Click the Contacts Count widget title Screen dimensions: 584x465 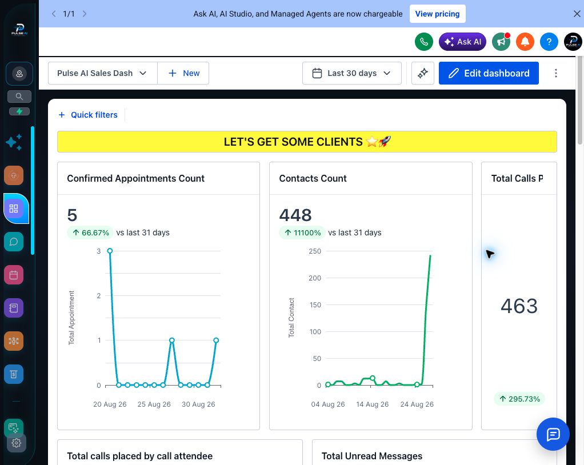(x=313, y=178)
